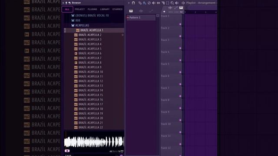278x156 pixels.
Task: Select the Slip tool in Playlist
Action: point(158,3)
